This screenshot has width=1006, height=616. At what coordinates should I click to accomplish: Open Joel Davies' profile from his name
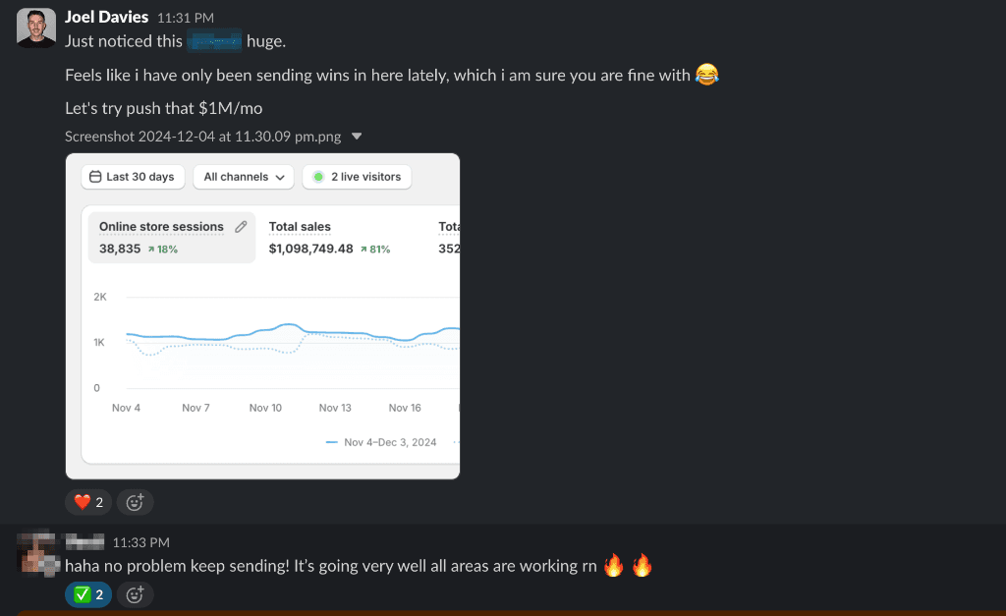tap(106, 17)
